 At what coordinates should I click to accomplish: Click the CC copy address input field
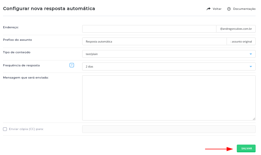(169, 129)
